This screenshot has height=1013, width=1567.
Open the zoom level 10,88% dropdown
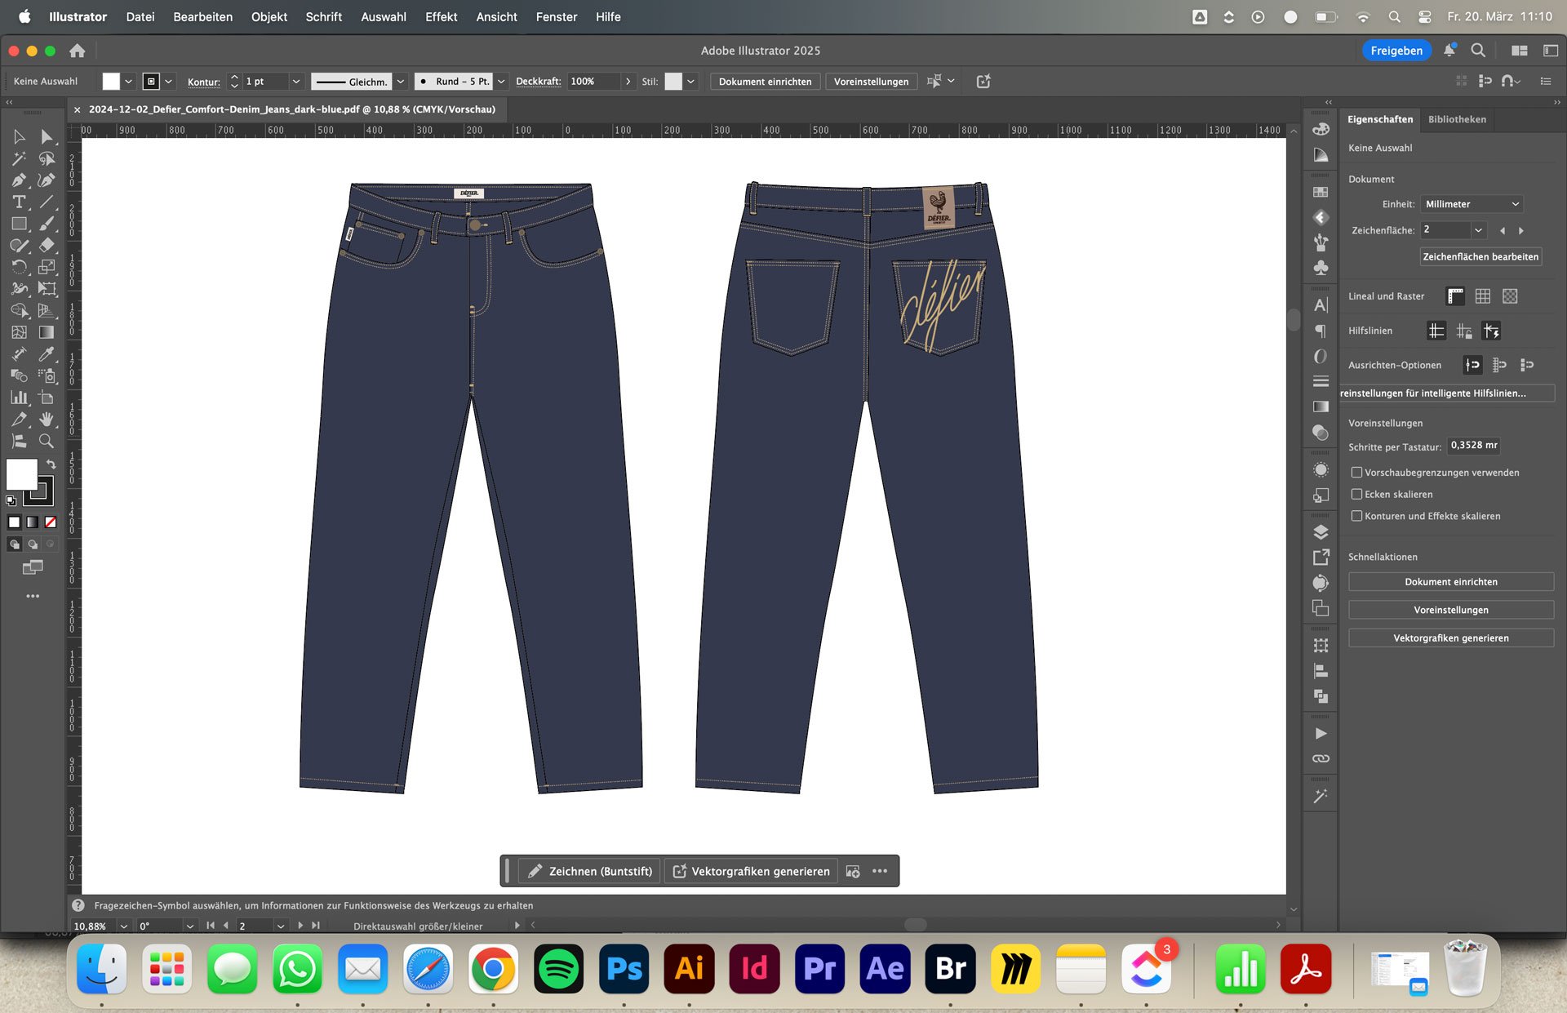point(124,926)
